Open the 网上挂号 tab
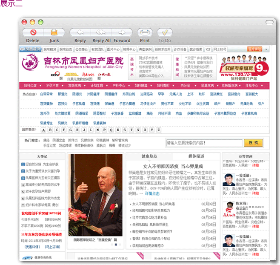This screenshot has width=280, height=265. (x=220, y=49)
